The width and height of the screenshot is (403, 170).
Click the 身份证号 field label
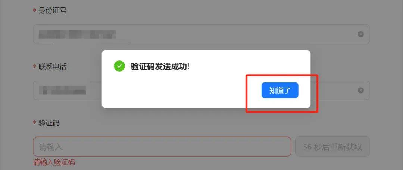coord(53,10)
